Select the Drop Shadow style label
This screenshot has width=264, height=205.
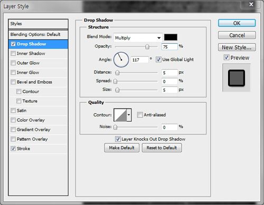coord(31,44)
